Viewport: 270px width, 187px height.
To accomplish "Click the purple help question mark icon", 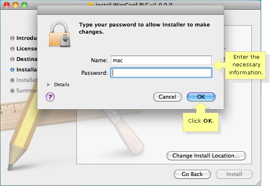I will pyautogui.click(x=50, y=97).
